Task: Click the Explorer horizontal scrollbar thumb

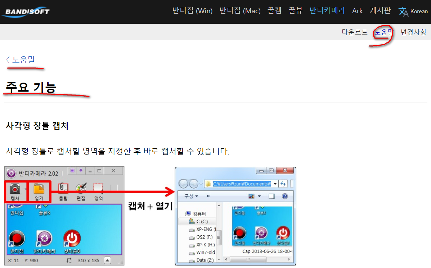Action: (248, 259)
